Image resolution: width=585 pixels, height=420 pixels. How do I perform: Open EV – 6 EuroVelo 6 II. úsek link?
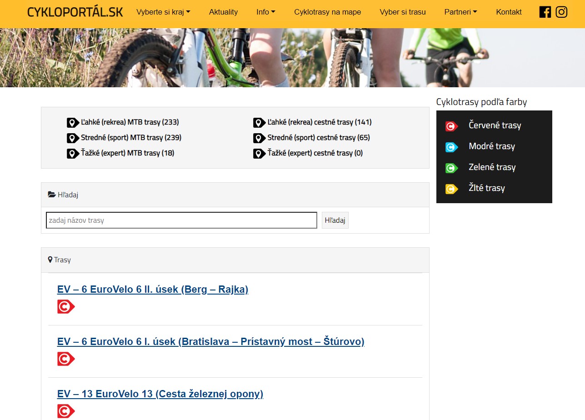(153, 290)
